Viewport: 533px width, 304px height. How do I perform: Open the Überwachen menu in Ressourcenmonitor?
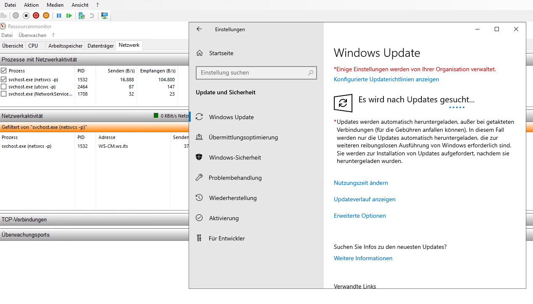coord(32,35)
